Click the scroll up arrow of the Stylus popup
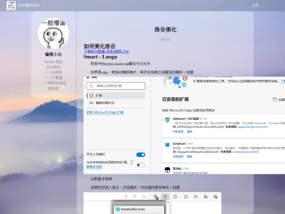The width and height of the screenshot is (285, 214). pos(168,202)
